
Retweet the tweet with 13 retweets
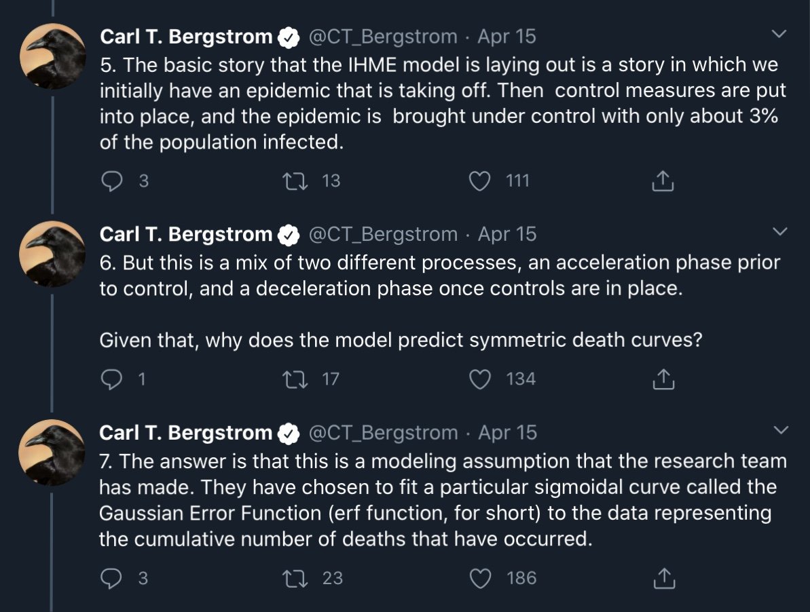click(x=295, y=181)
